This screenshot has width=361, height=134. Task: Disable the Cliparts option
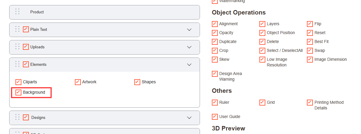pos(18,82)
